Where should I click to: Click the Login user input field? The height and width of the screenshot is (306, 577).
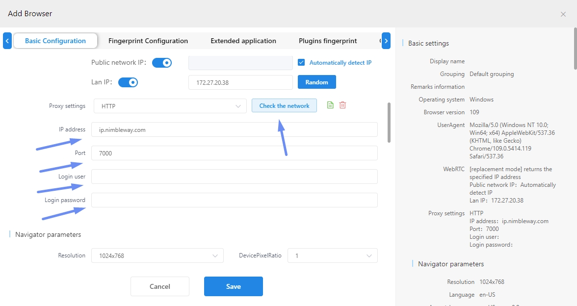click(x=234, y=177)
